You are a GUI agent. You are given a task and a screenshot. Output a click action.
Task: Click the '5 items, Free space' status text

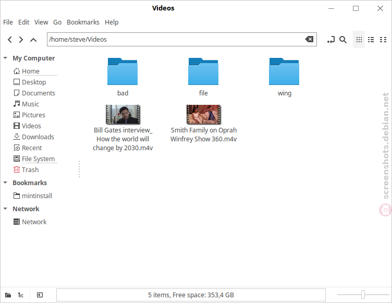[x=191, y=295]
